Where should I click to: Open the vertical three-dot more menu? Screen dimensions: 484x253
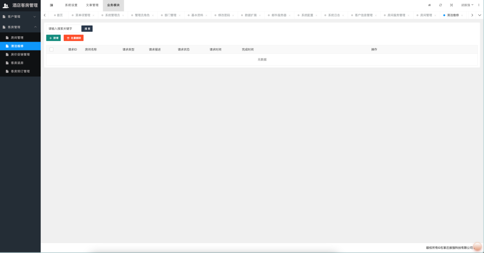pyautogui.click(x=479, y=5)
